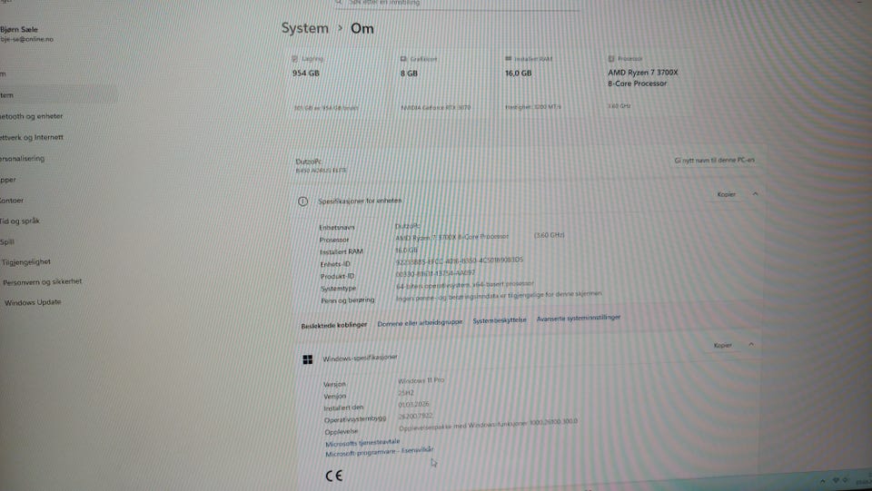Select Windows Update in sidebar

33,303
